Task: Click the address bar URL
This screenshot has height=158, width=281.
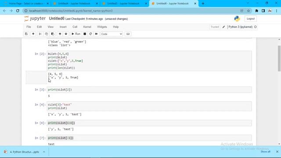Action: [71, 11]
